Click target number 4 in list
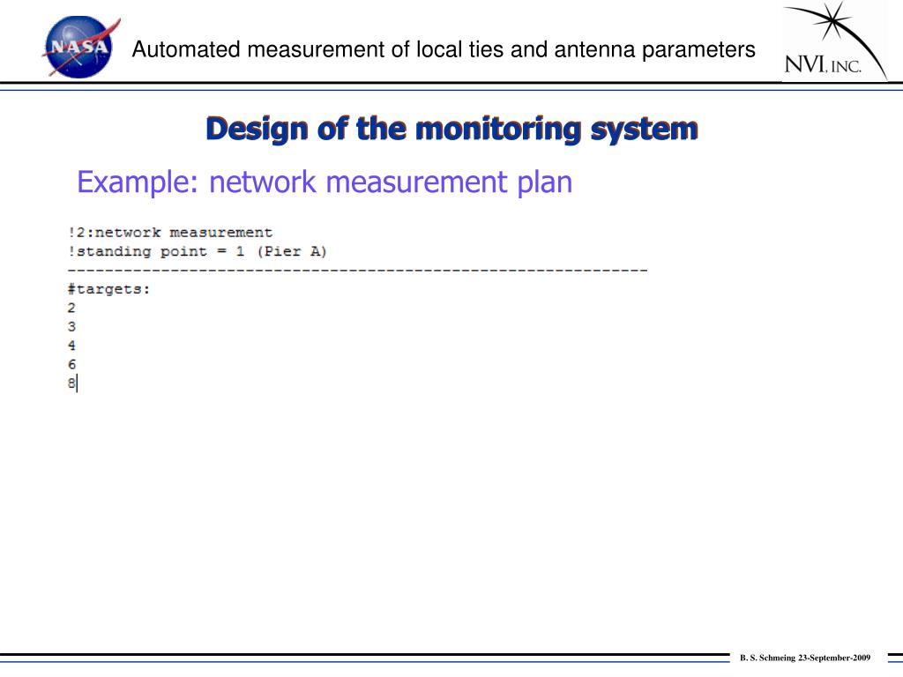This screenshot has height=677, width=903. pyautogui.click(x=71, y=346)
